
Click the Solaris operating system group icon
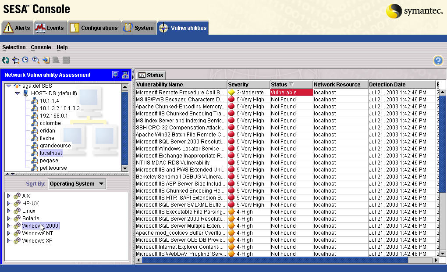pos(17,218)
